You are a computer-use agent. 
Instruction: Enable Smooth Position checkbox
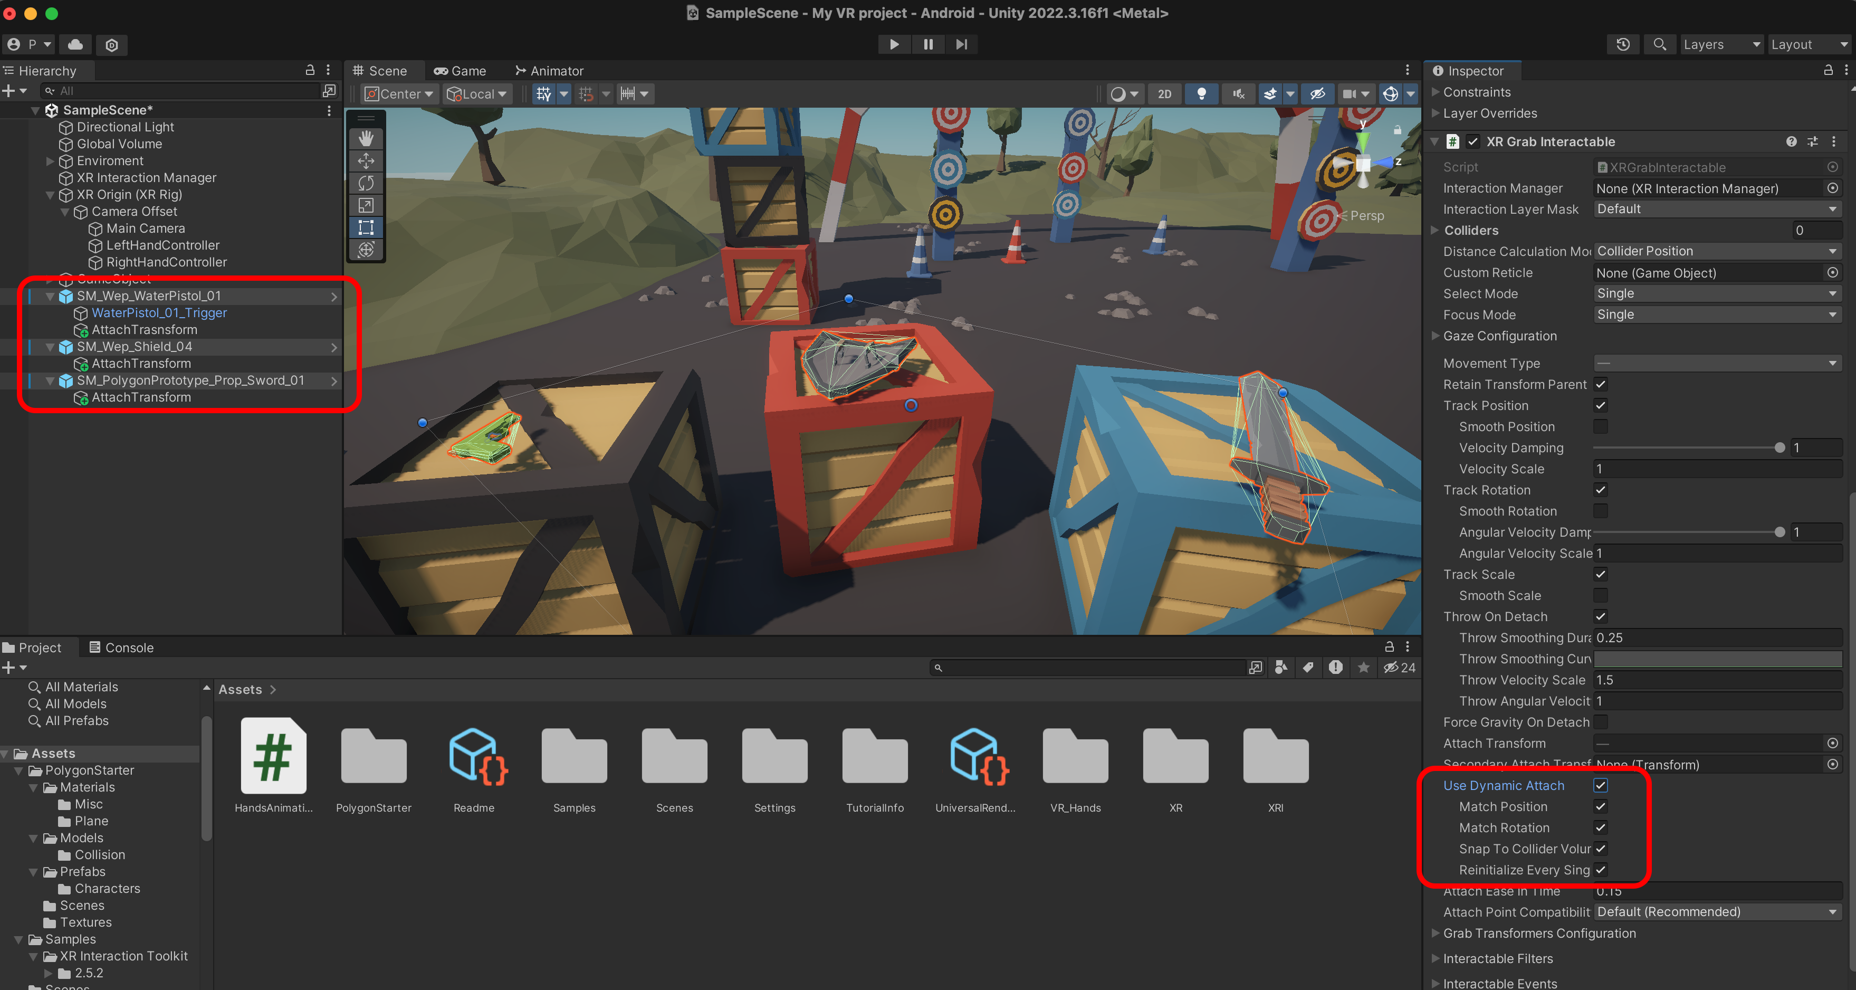[x=1600, y=426]
